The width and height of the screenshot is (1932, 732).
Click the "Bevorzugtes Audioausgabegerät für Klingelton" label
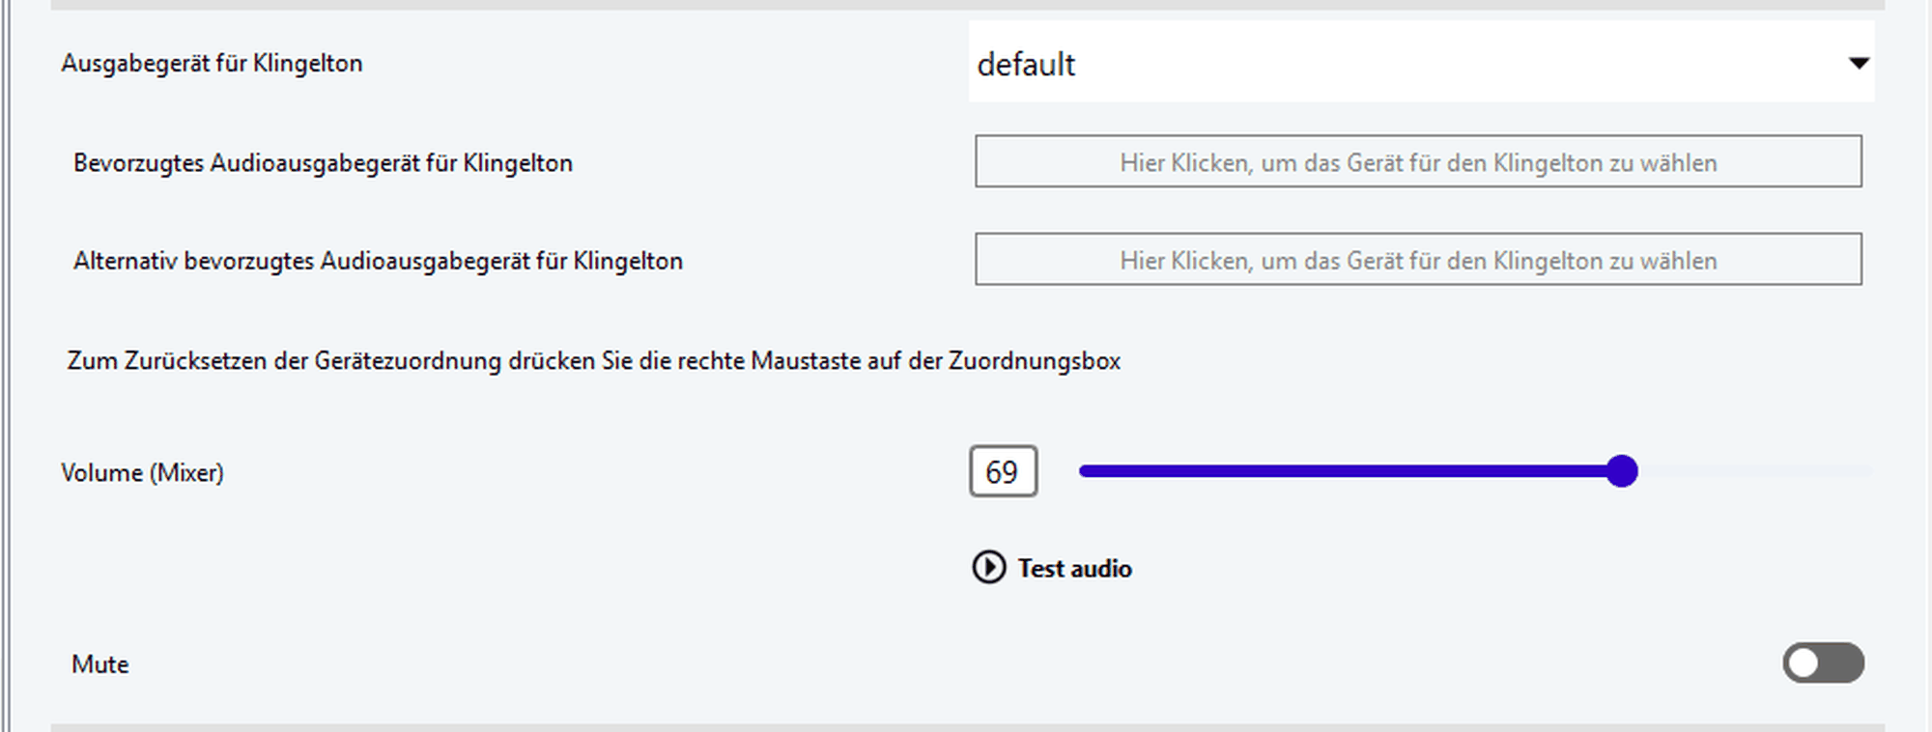323,163
